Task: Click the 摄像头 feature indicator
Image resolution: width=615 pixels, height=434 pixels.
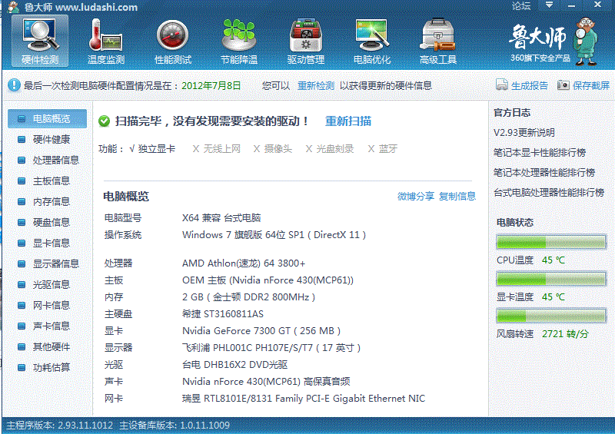Action: coord(273,149)
